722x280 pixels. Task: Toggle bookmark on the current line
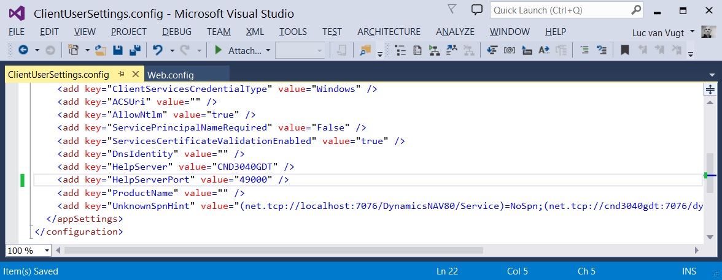pyautogui.click(x=625, y=50)
